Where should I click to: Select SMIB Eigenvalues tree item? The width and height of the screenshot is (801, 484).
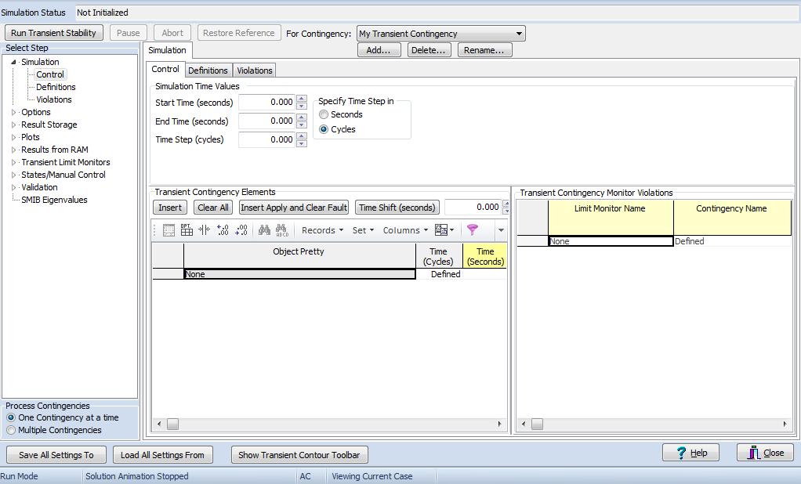click(x=54, y=200)
